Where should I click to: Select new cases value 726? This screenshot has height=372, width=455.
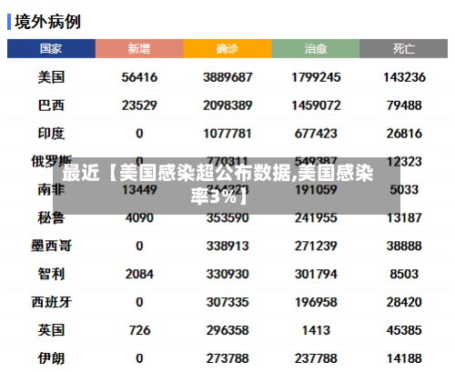(139, 330)
